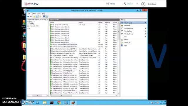Select BranchCache Hosted Cache Server rule
This screenshot has height=106, width=188.
click(x=83, y=51)
